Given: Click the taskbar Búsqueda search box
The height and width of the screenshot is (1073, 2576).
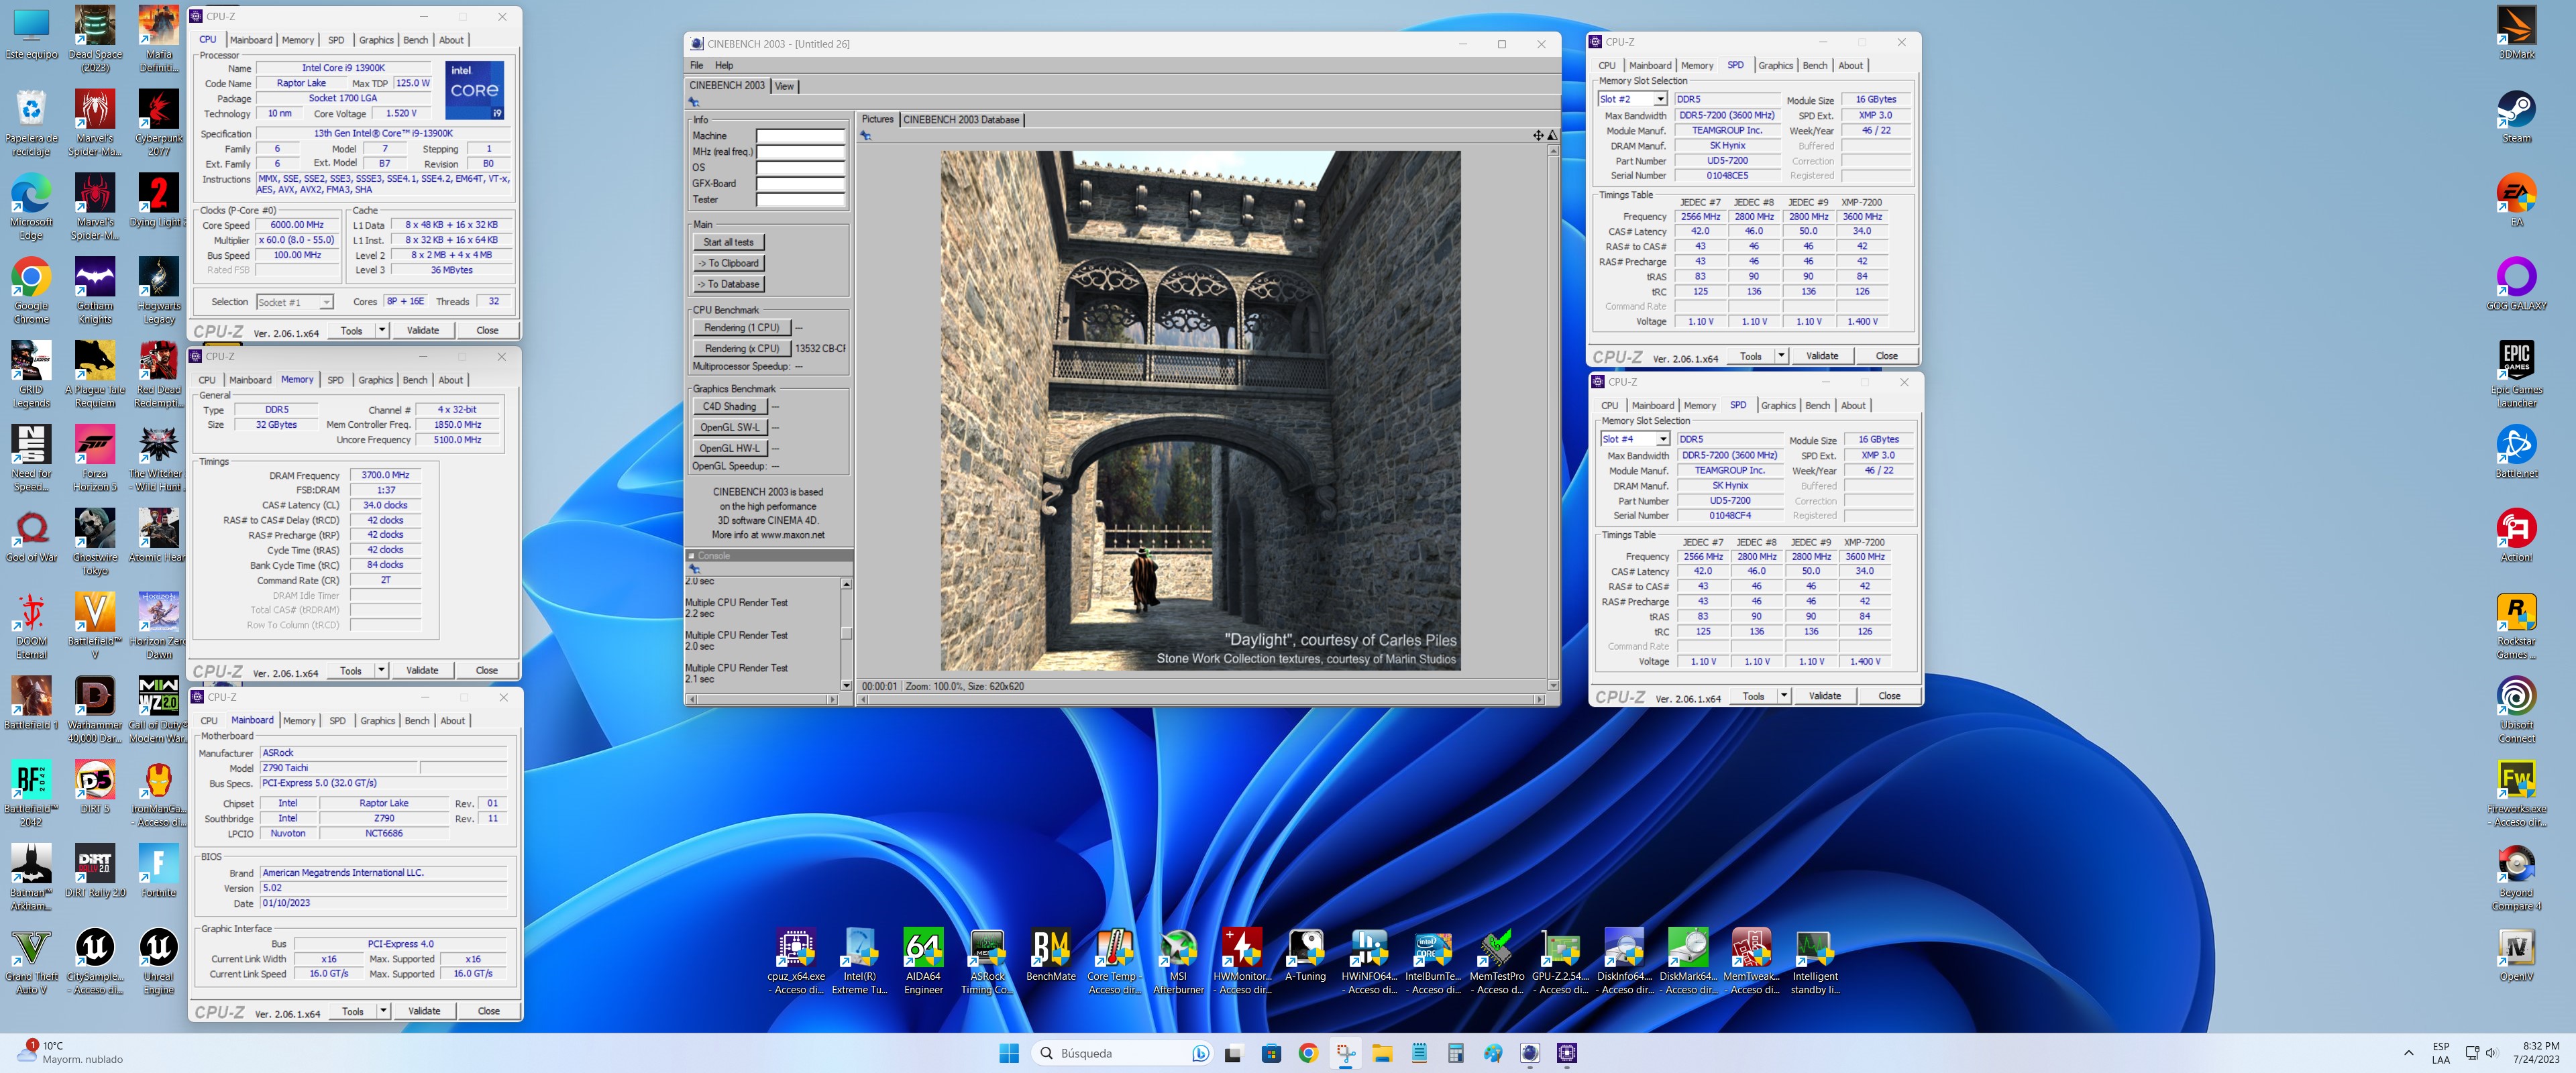Looking at the screenshot, I should click(x=1122, y=1052).
